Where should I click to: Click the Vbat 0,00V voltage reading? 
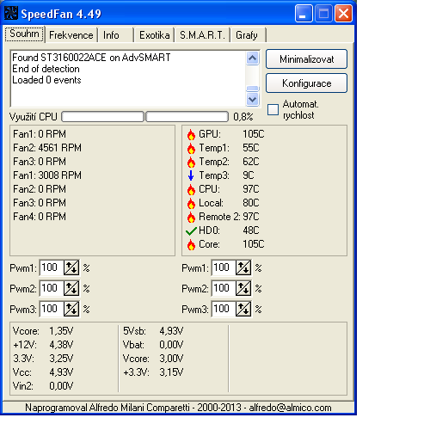pos(153,345)
